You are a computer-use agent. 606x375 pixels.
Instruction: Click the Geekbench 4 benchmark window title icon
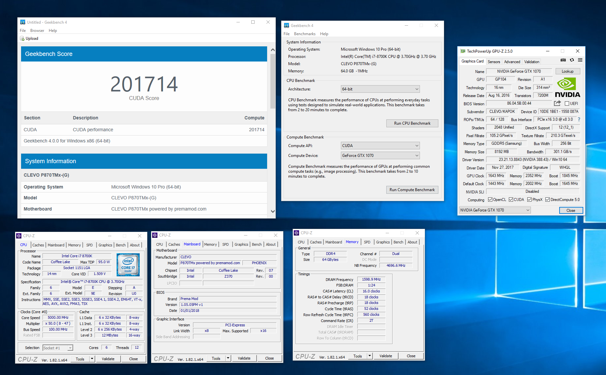pyautogui.click(x=287, y=25)
